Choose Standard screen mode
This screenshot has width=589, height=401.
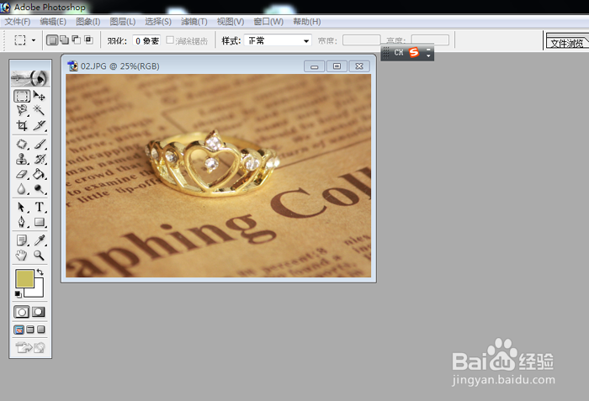(x=19, y=330)
